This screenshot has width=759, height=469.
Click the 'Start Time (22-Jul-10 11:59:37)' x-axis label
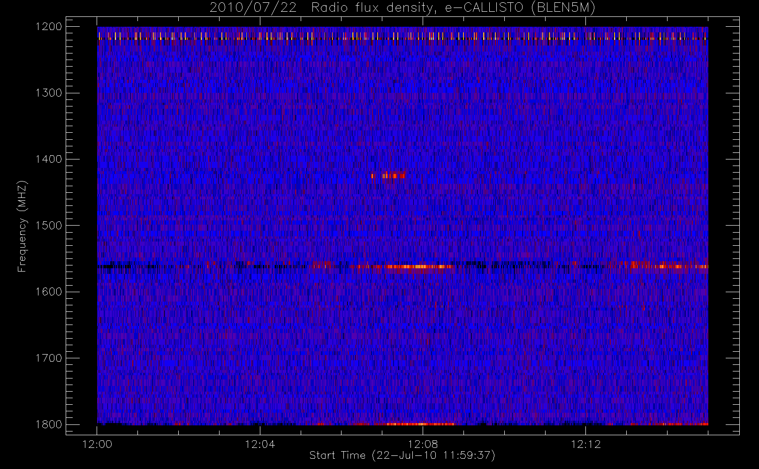tap(402, 455)
